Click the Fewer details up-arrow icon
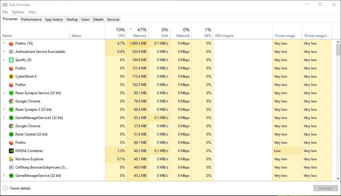The image size is (341, 196). coord(5,188)
